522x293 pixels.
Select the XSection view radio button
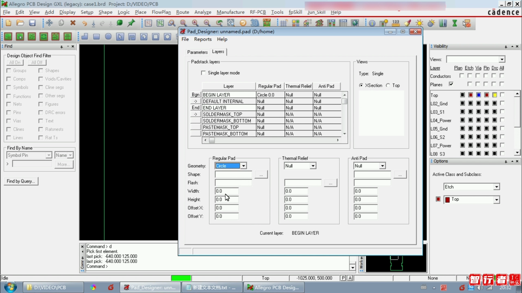click(361, 85)
